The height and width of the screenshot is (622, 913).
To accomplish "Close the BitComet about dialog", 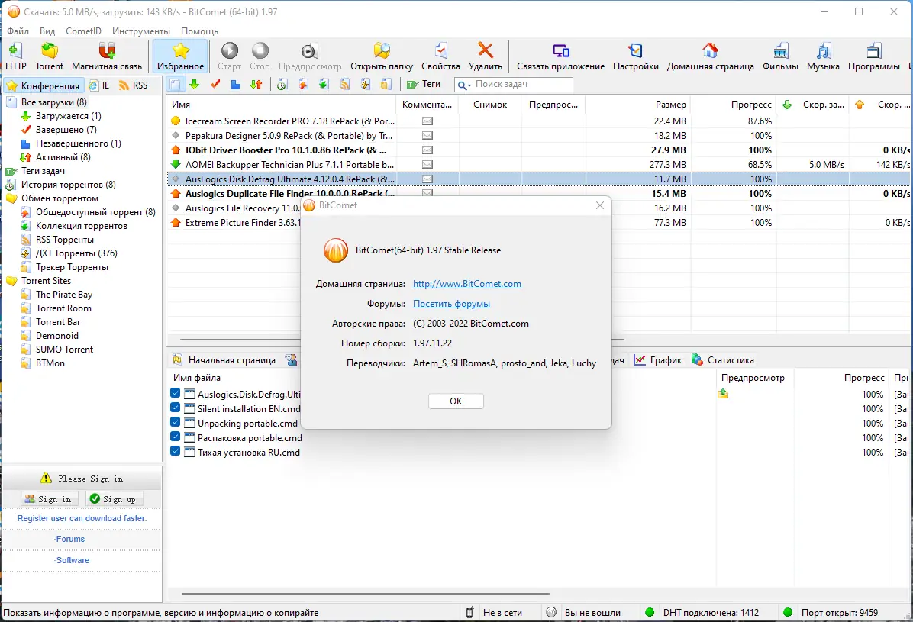I will (x=600, y=205).
